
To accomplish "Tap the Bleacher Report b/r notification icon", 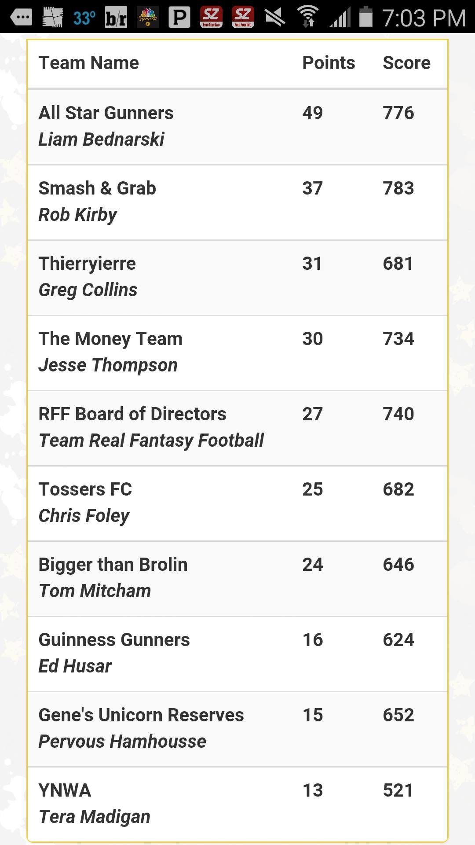I will (x=116, y=18).
